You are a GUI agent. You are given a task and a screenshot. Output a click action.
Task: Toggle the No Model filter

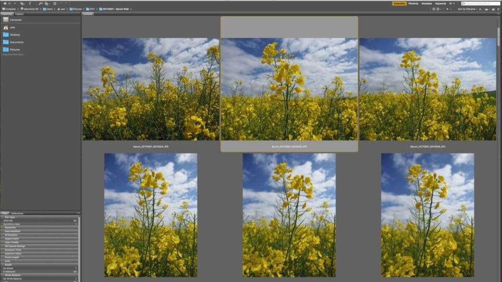tap(40, 268)
